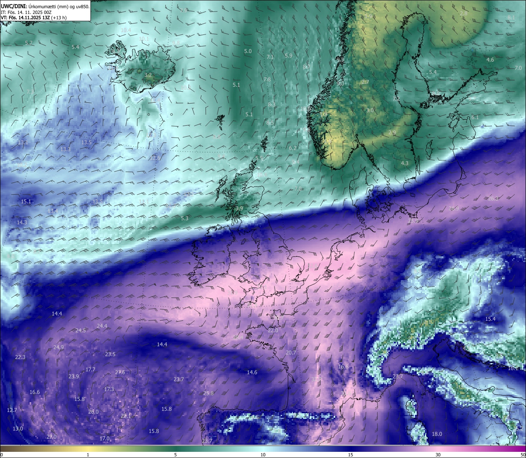Click the 16.1 value on the map

[x=513, y=368]
